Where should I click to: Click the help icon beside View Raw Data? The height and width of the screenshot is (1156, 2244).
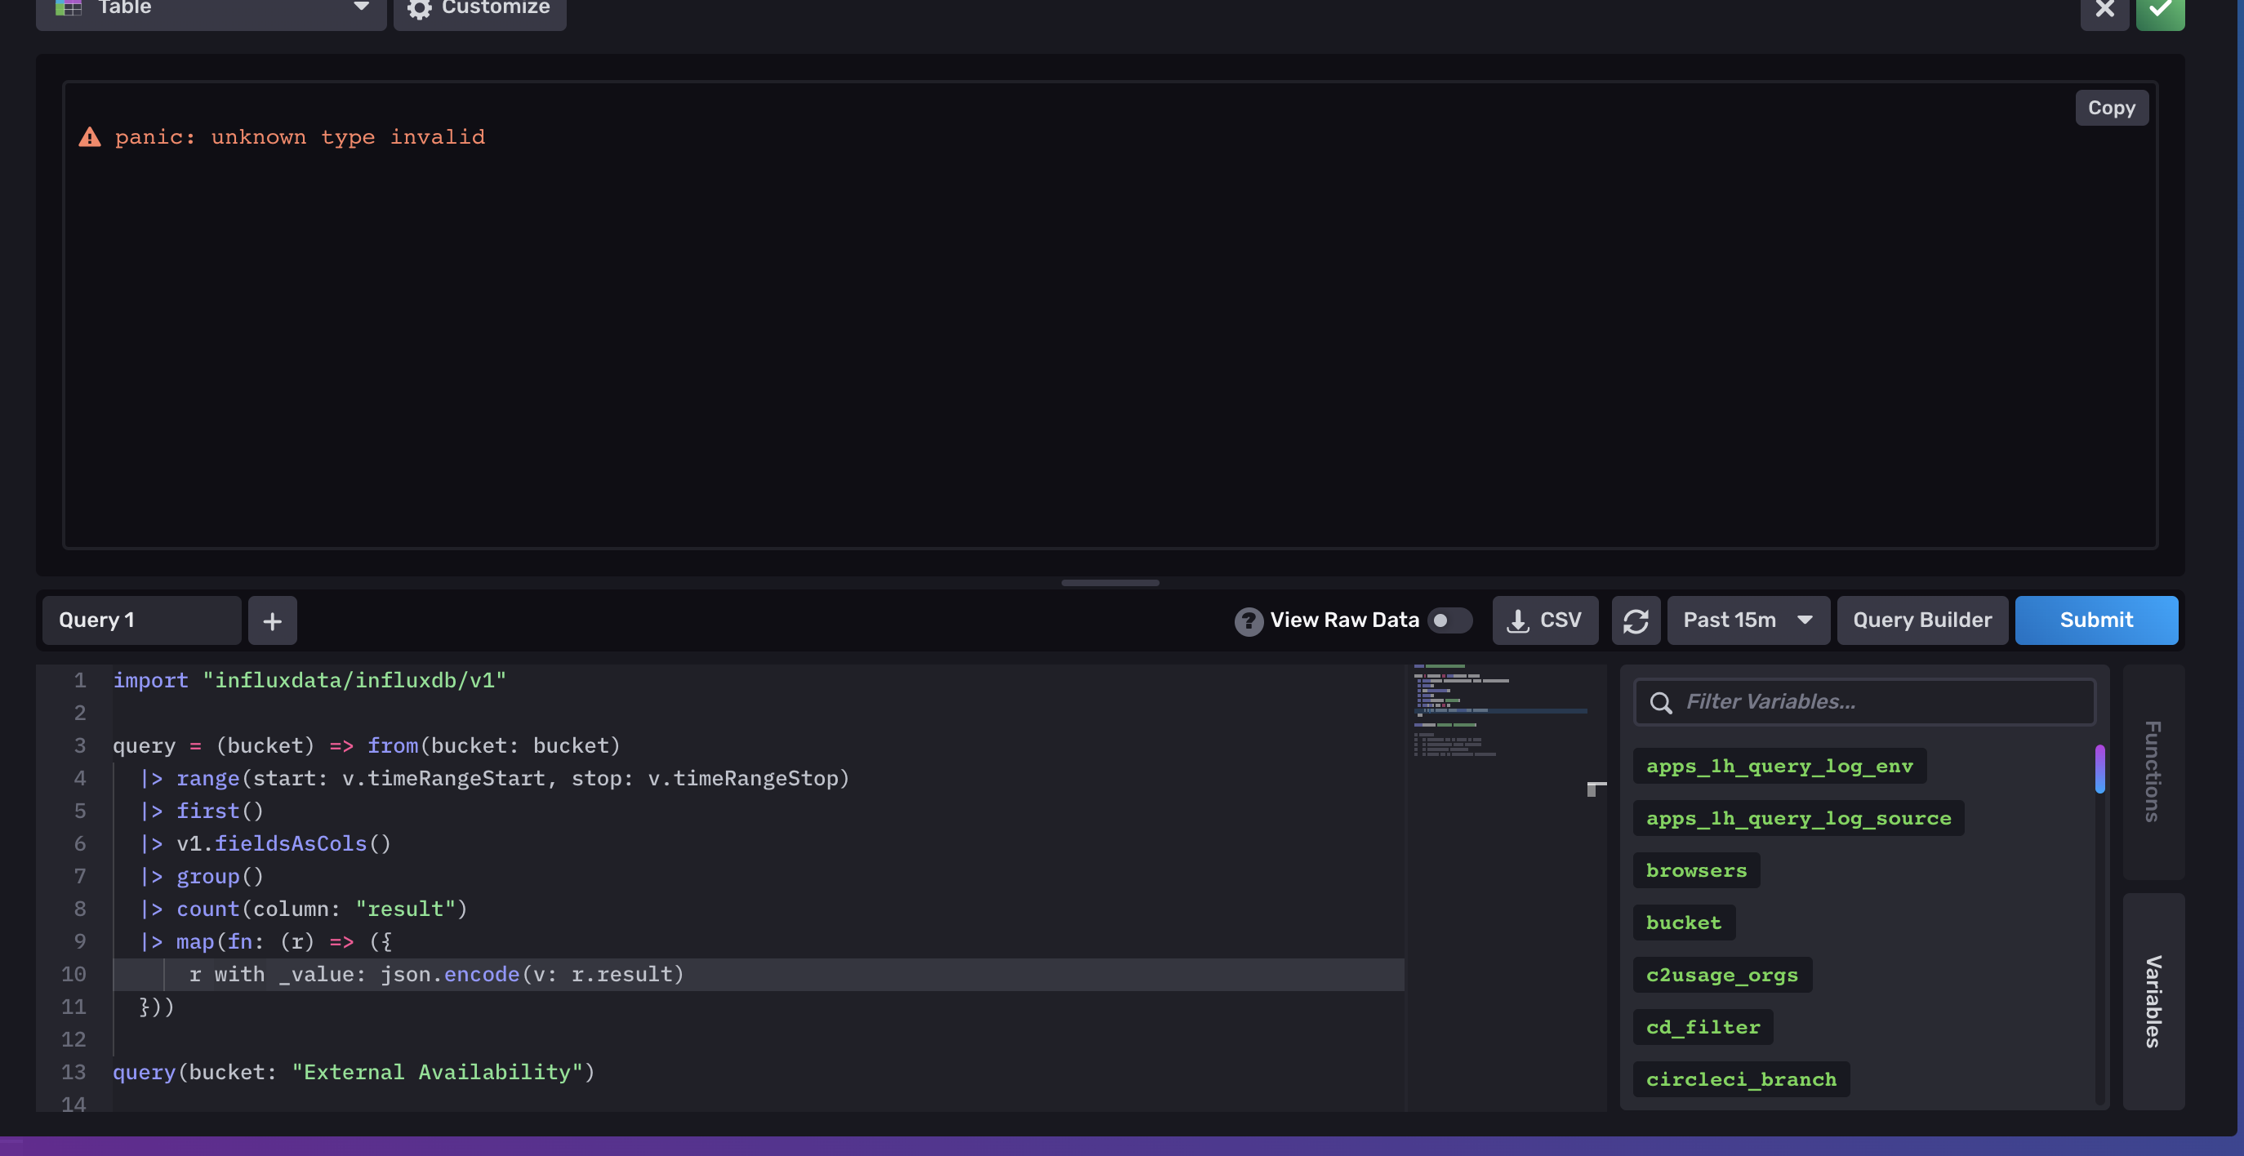(1249, 620)
